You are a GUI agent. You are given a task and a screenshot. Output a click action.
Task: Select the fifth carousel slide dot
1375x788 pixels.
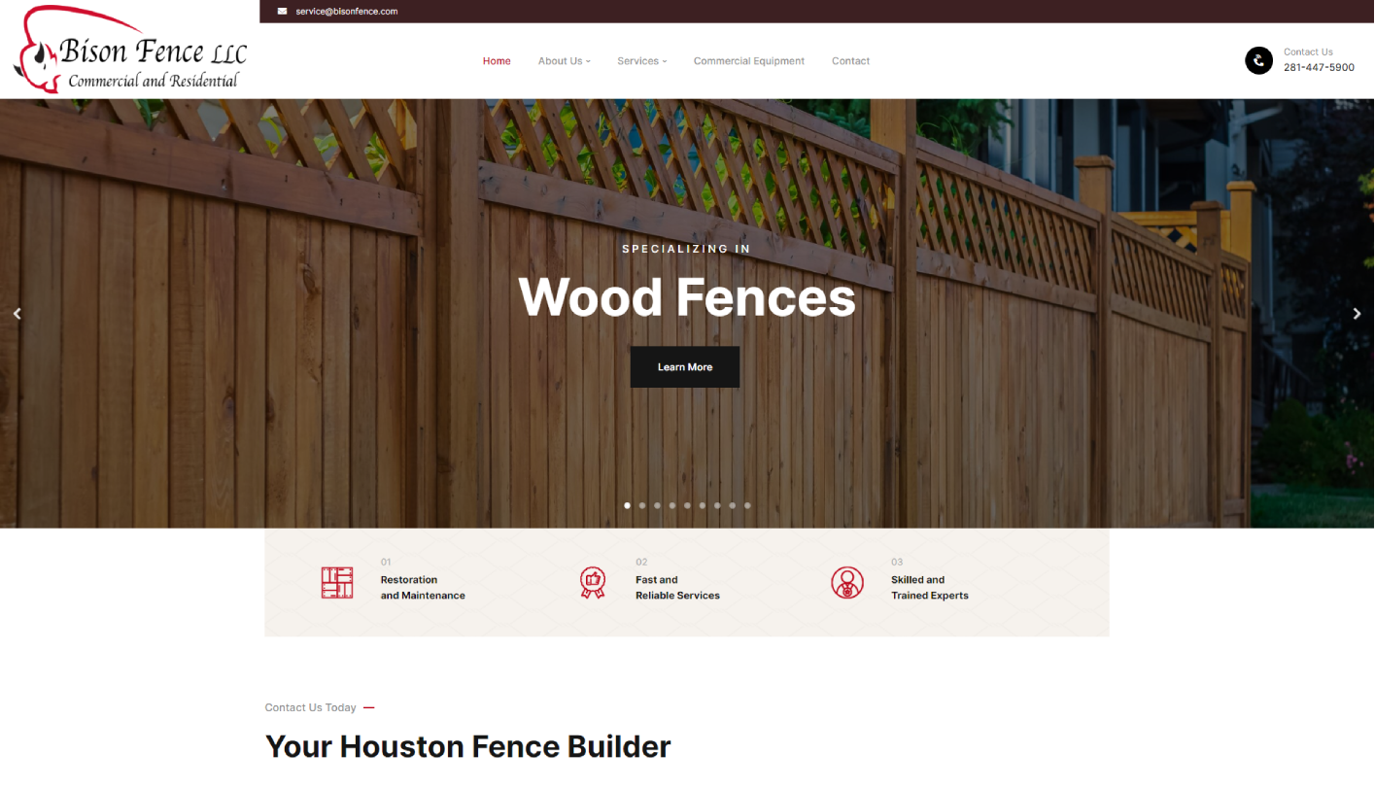(687, 505)
